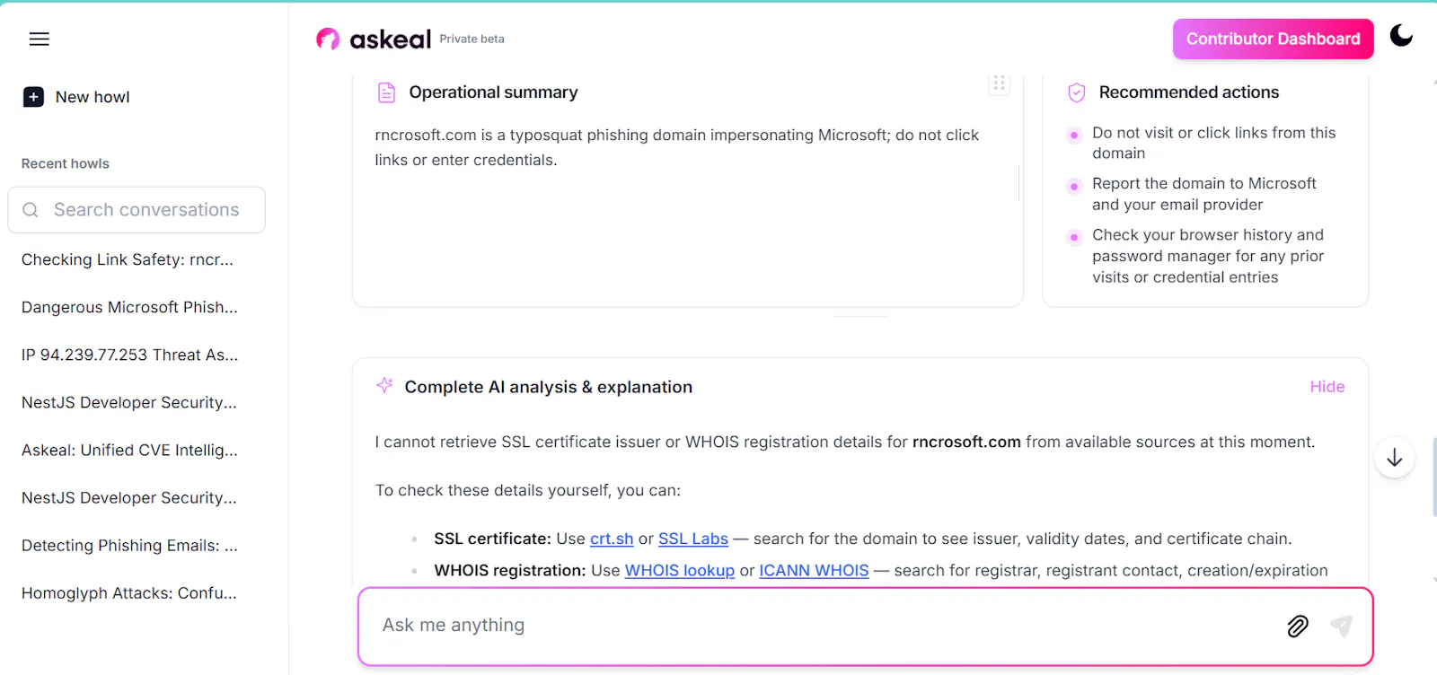The width and height of the screenshot is (1437, 675).
Task: Open the crt.sh link
Action: tap(612, 539)
